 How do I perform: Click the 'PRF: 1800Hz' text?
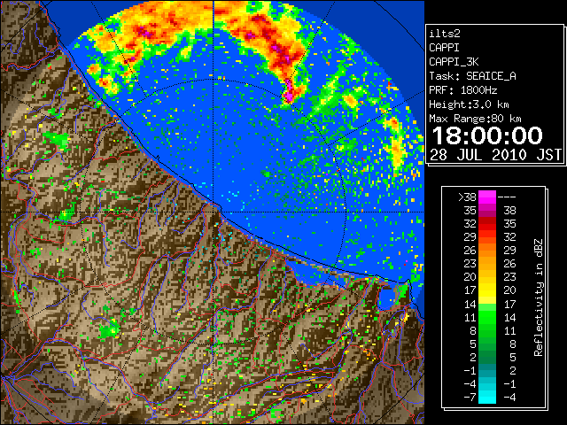coord(463,90)
